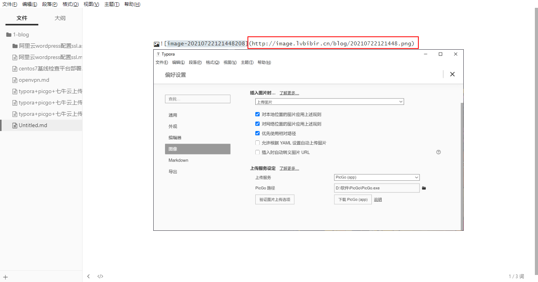This screenshot has height=282, width=538.
Task: Click 了解更多 link next to 上传服务设定
Action: coord(289,168)
